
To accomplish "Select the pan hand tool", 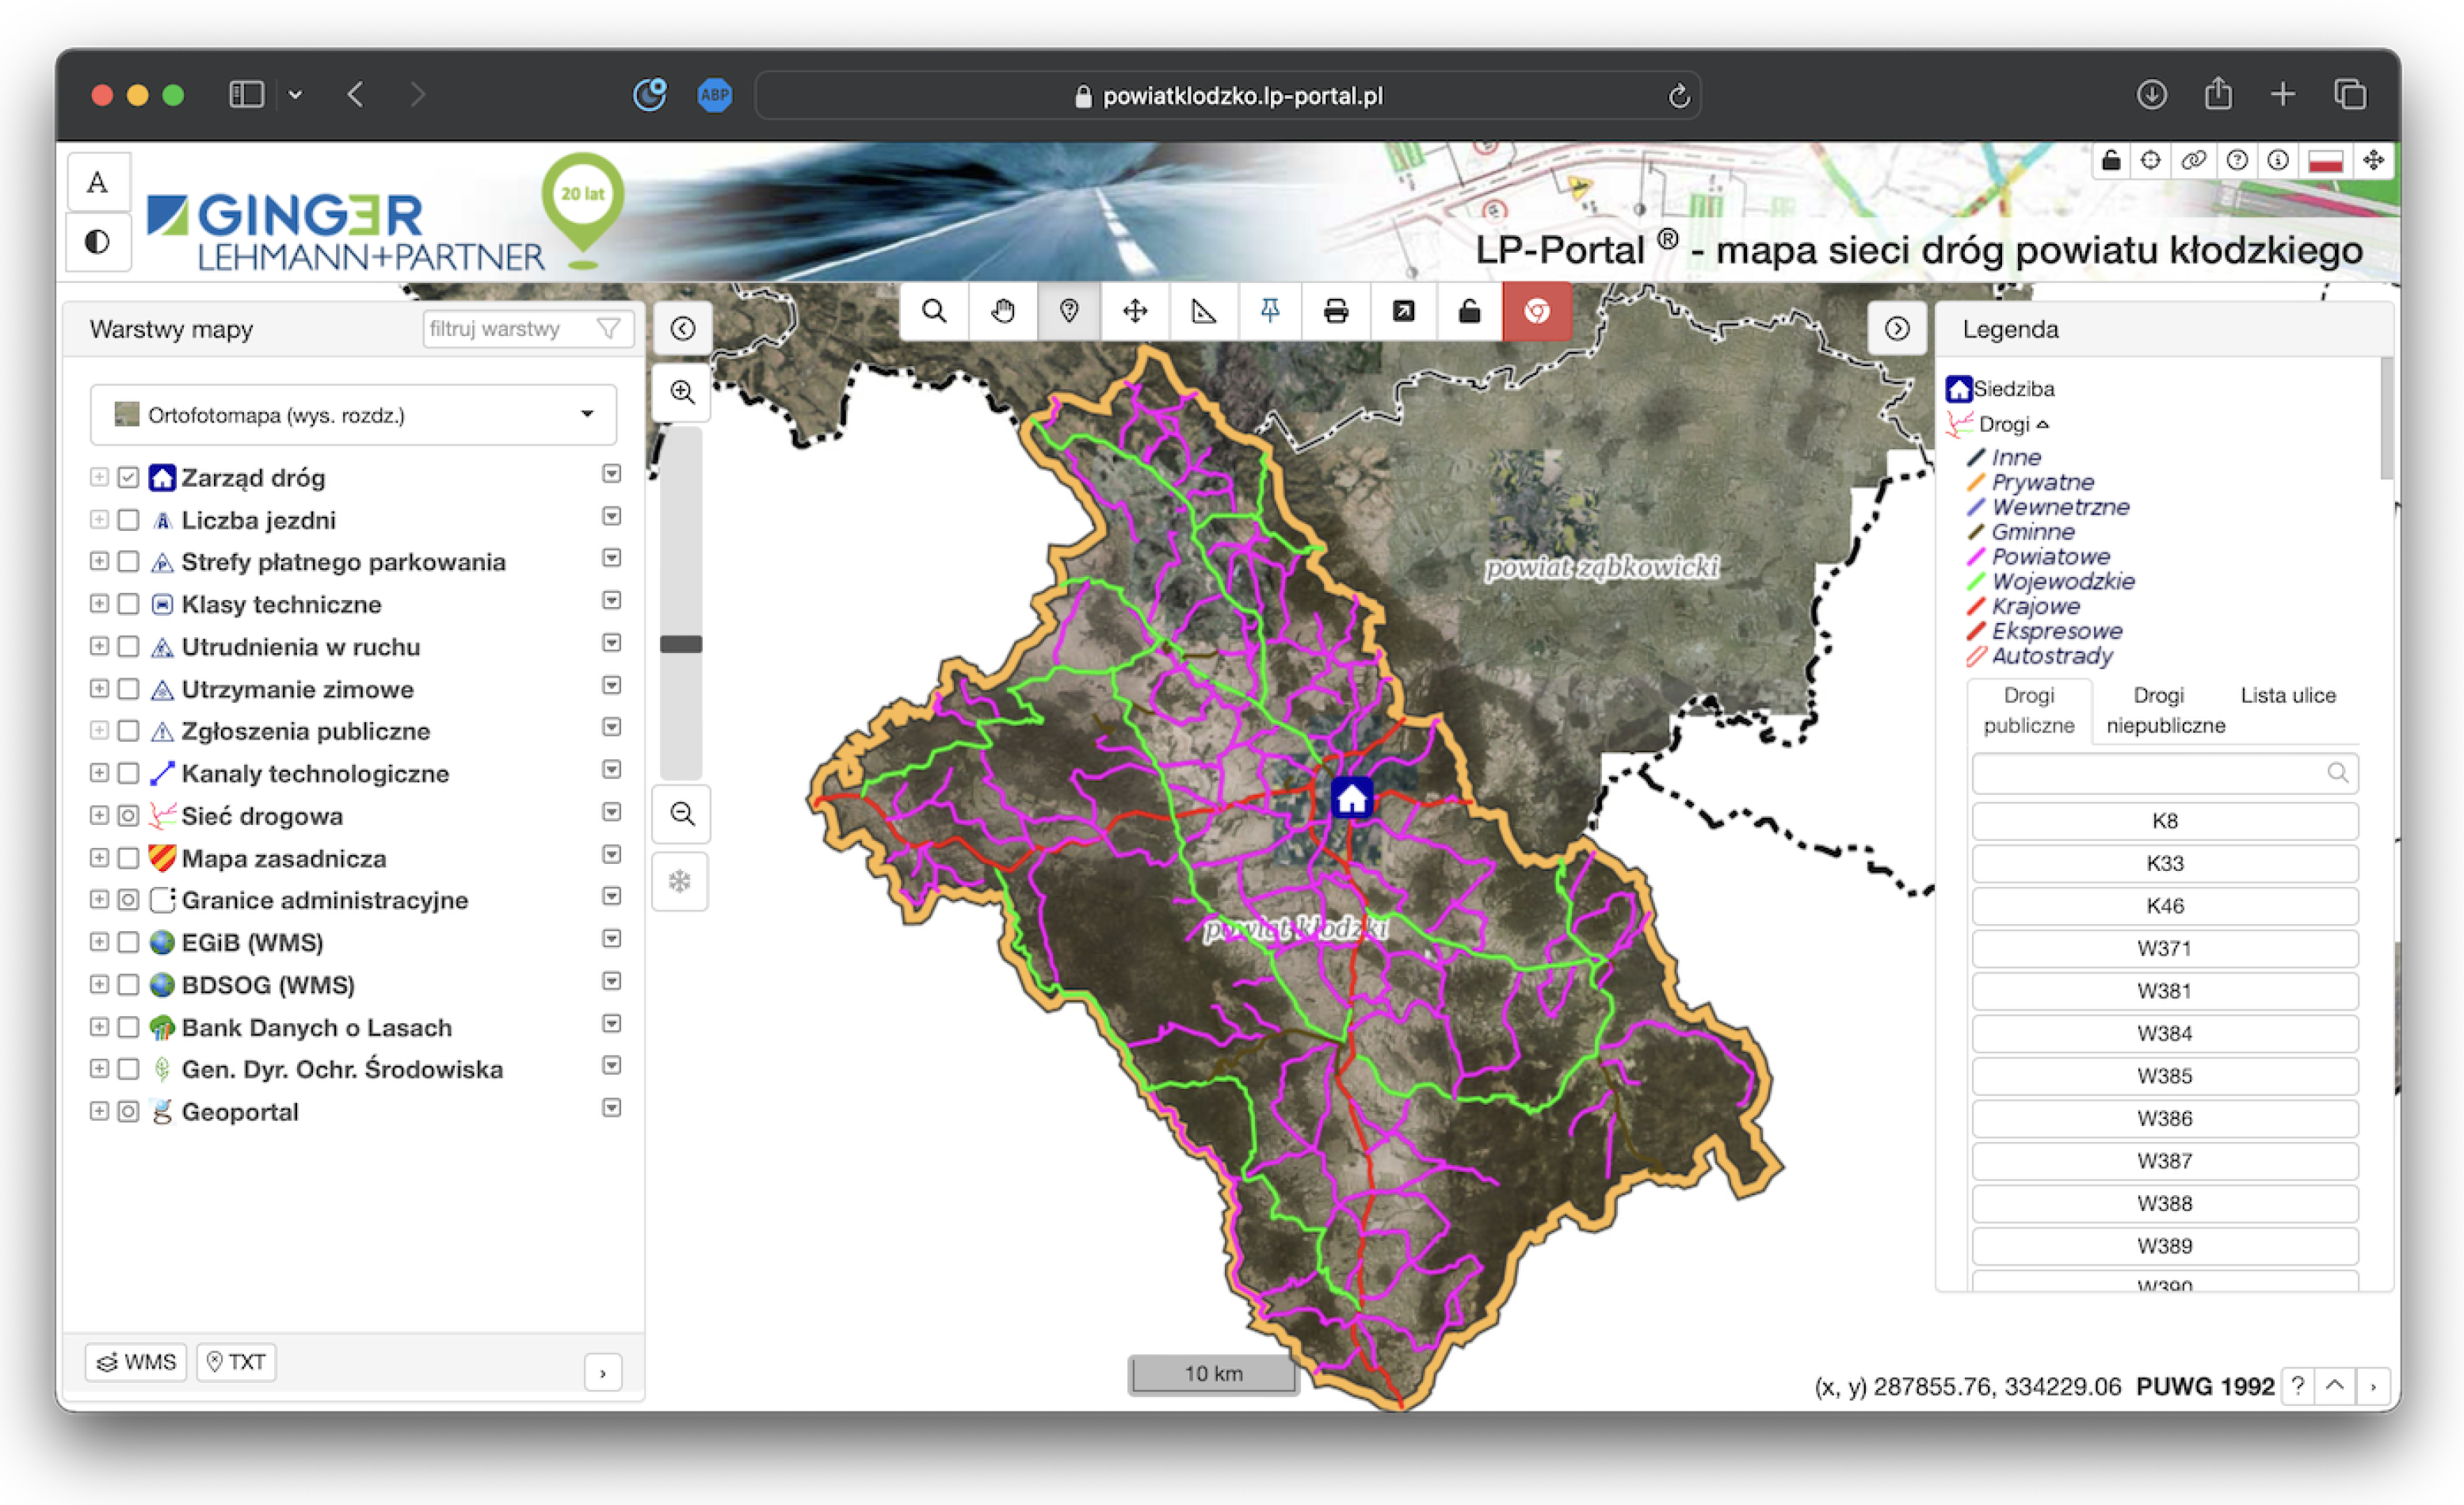I will [1002, 312].
